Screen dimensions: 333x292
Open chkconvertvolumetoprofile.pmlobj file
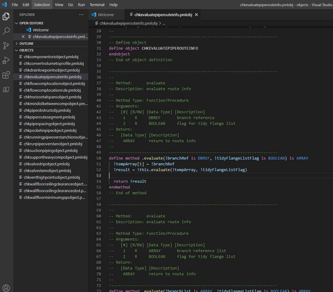(54, 64)
